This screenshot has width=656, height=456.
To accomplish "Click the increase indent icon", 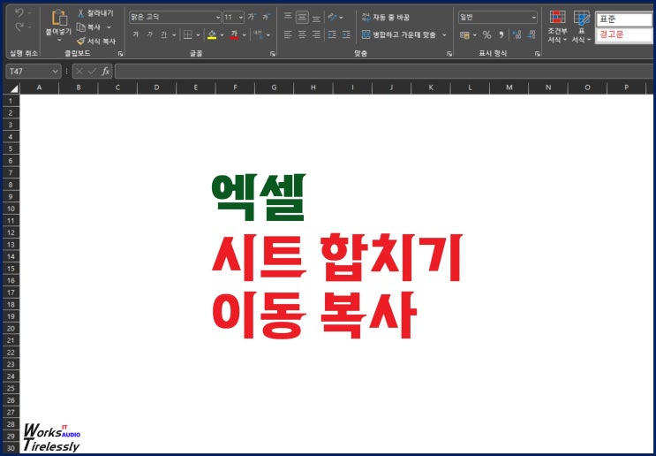I will (x=346, y=34).
